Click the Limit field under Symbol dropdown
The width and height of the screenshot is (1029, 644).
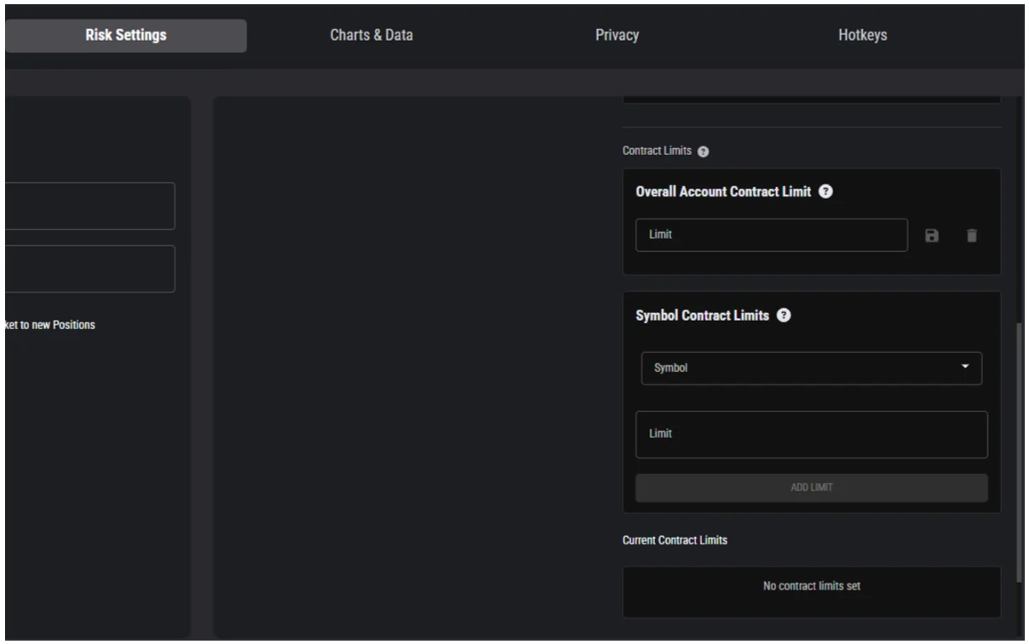(x=811, y=435)
